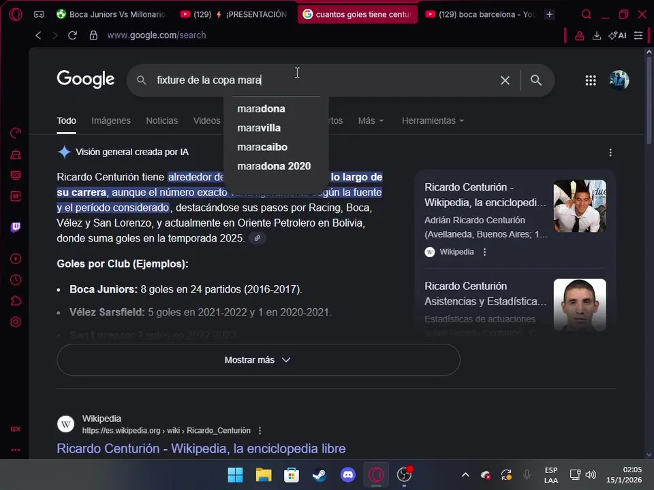The height and width of the screenshot is (490, 654).
Task: Open Easy Setup menu icon
Action: (x=638, y=35)
